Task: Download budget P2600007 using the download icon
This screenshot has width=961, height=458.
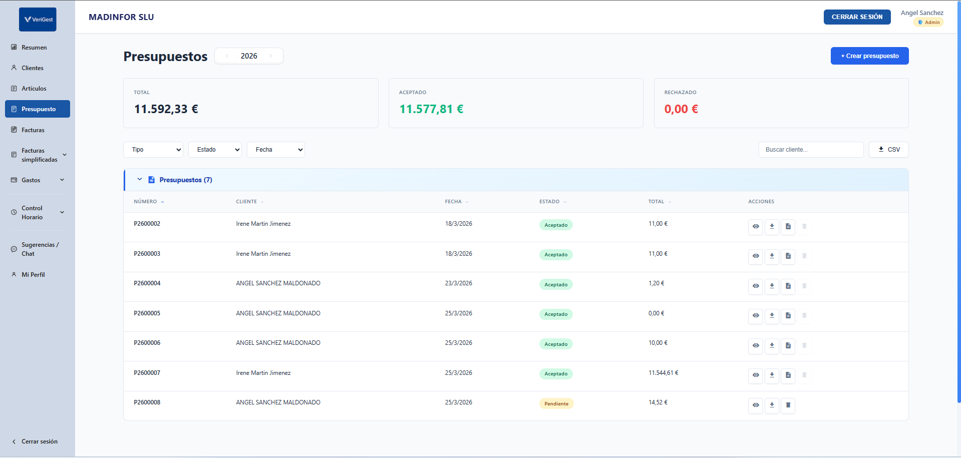Action: click(772, 375)
